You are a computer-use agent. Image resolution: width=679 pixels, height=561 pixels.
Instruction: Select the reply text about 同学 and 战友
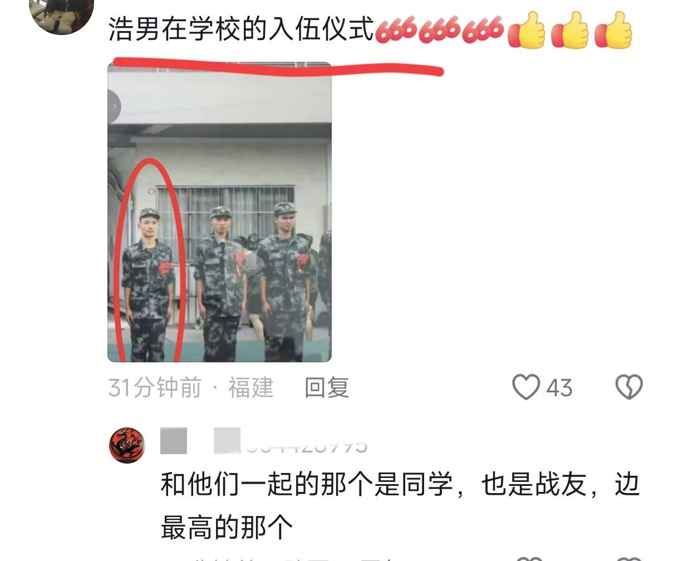click(x=400, y=506)
